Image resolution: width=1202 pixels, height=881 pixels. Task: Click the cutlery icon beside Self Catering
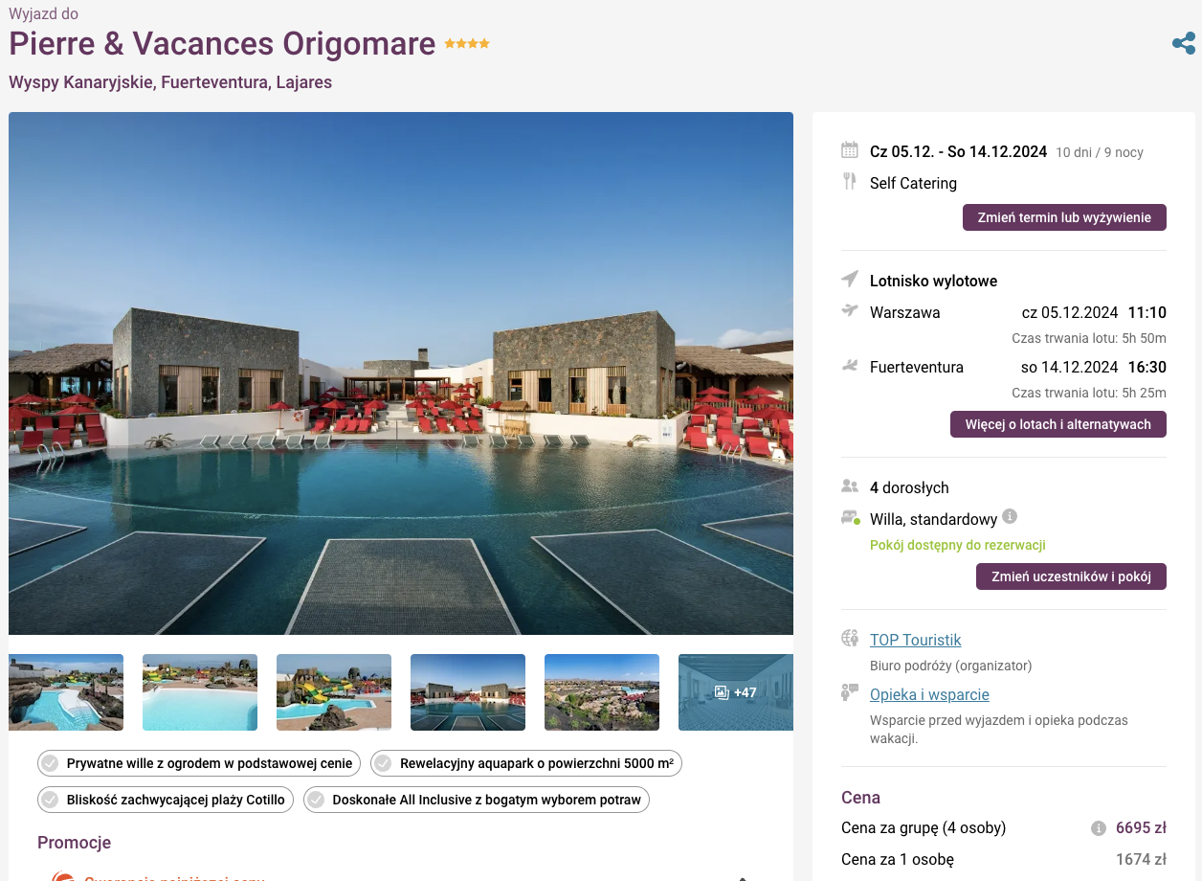click(849, 181)
